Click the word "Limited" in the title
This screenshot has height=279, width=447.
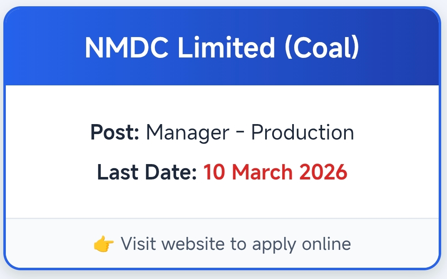pos(226,47)
